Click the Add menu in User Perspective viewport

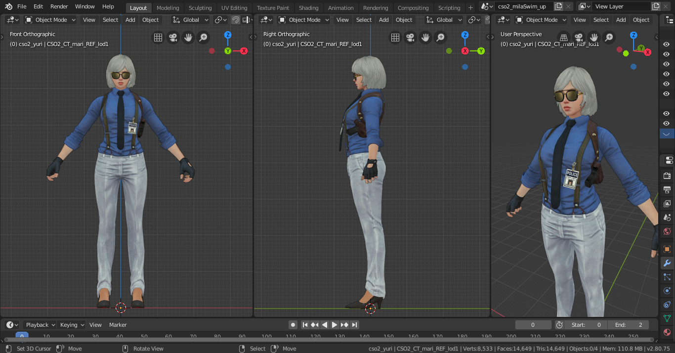(621, 20)
